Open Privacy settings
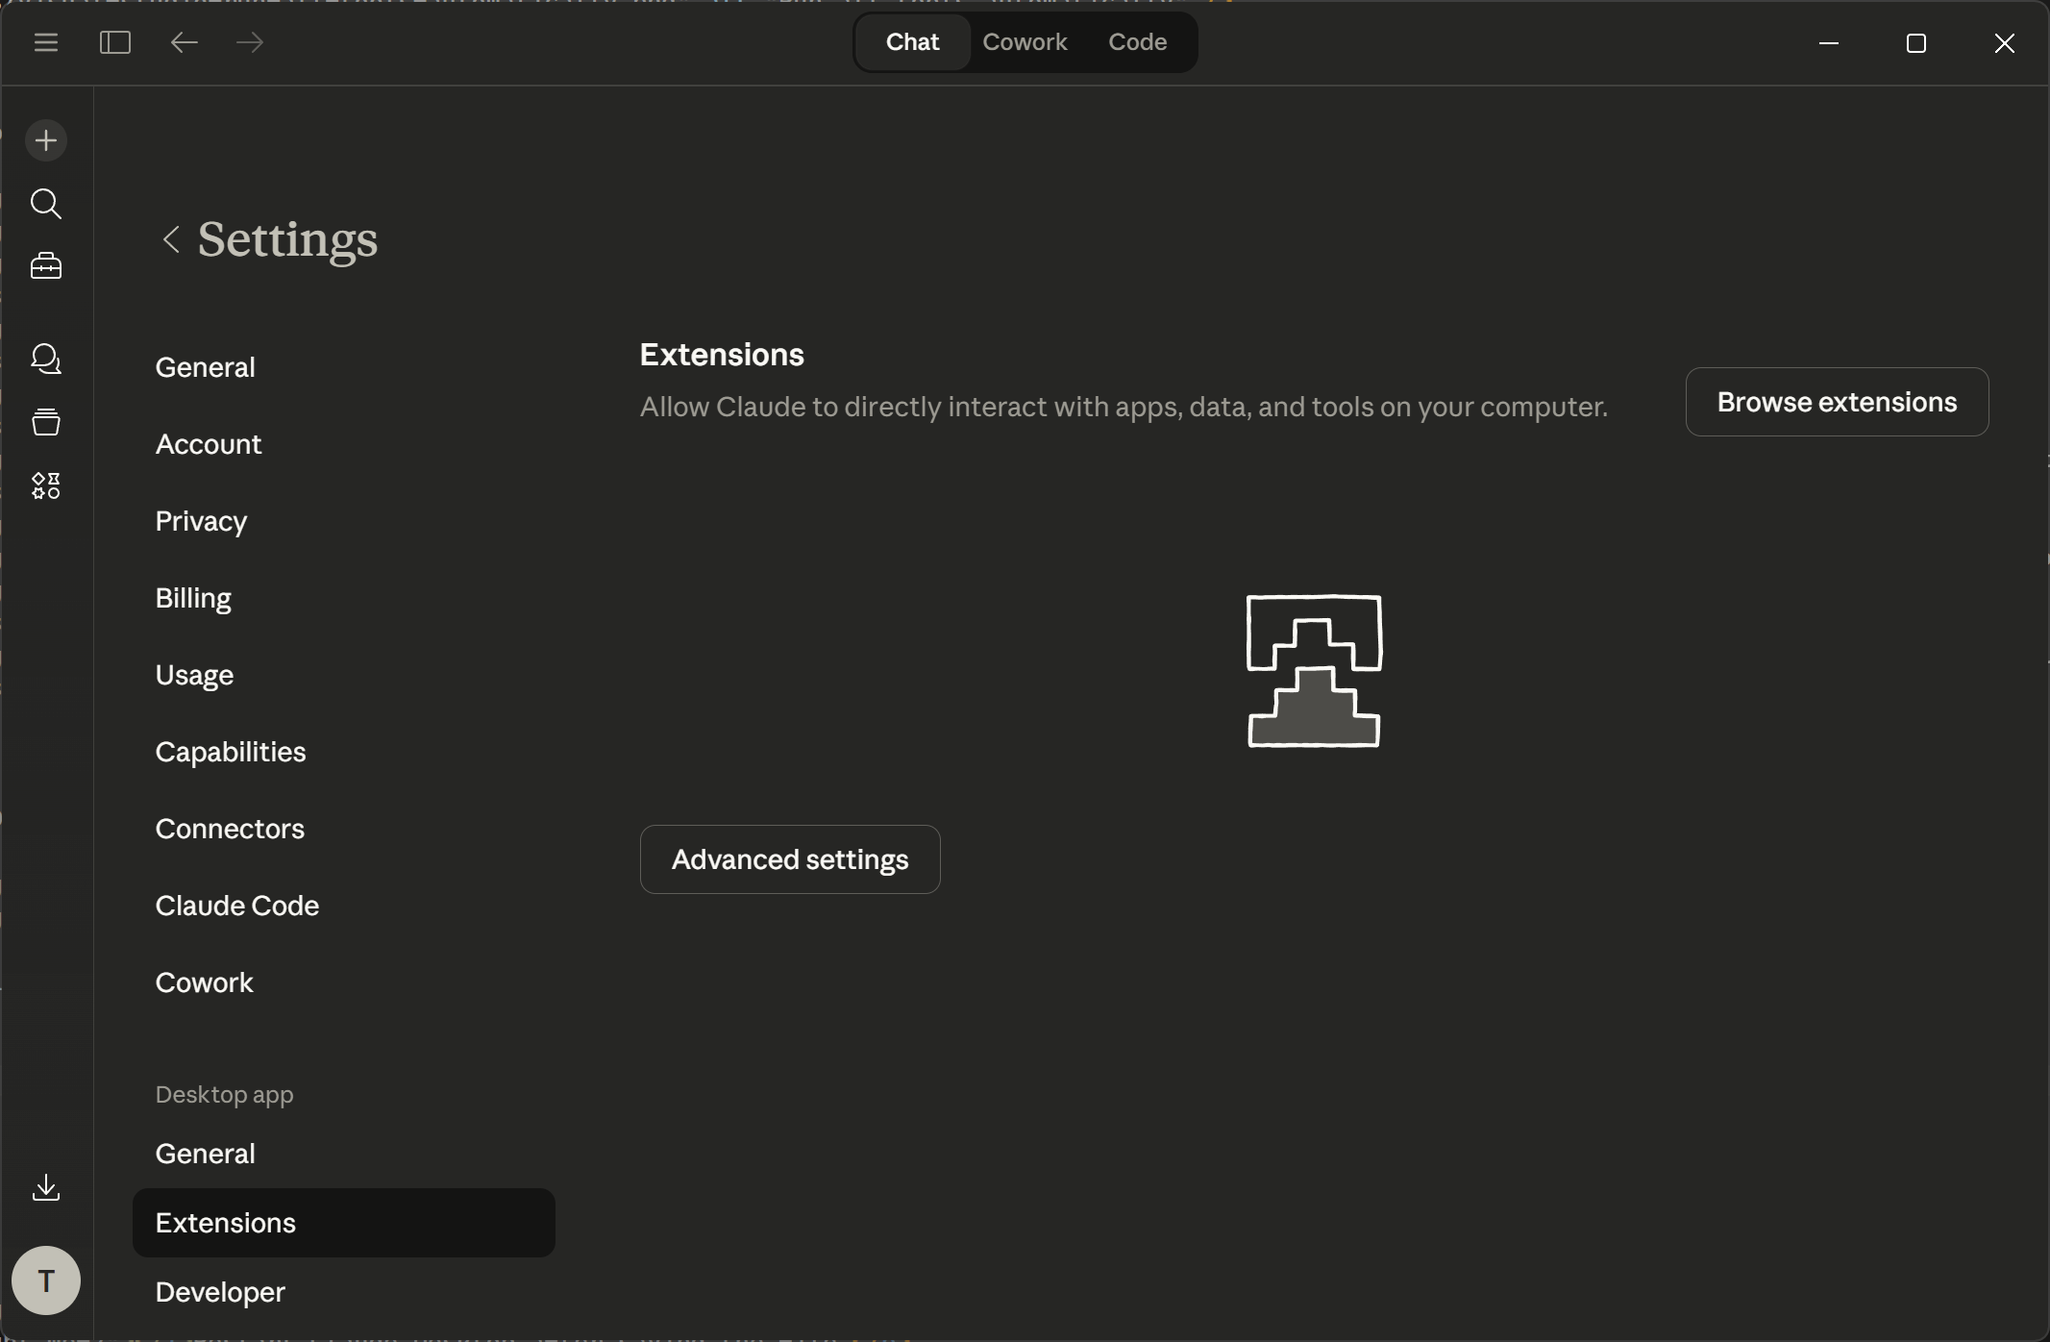2050x1342 pixels. 200,521
